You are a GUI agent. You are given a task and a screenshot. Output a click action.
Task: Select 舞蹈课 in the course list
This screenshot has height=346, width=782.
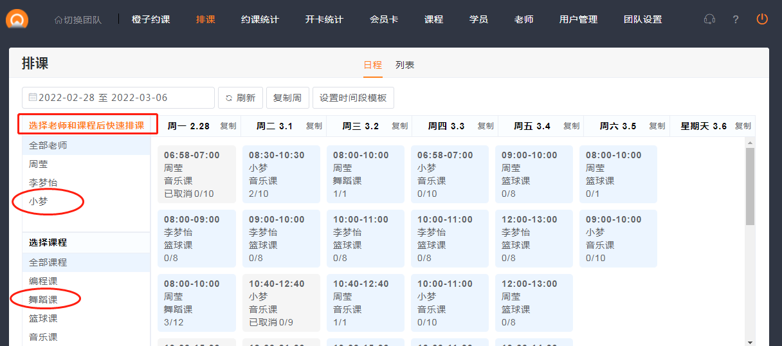point(43,300)
